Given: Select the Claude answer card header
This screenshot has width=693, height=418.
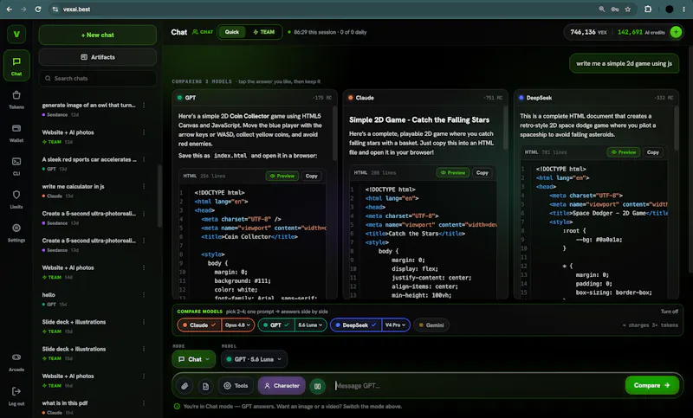Looking at the screenshot, I should pos(425,98).
